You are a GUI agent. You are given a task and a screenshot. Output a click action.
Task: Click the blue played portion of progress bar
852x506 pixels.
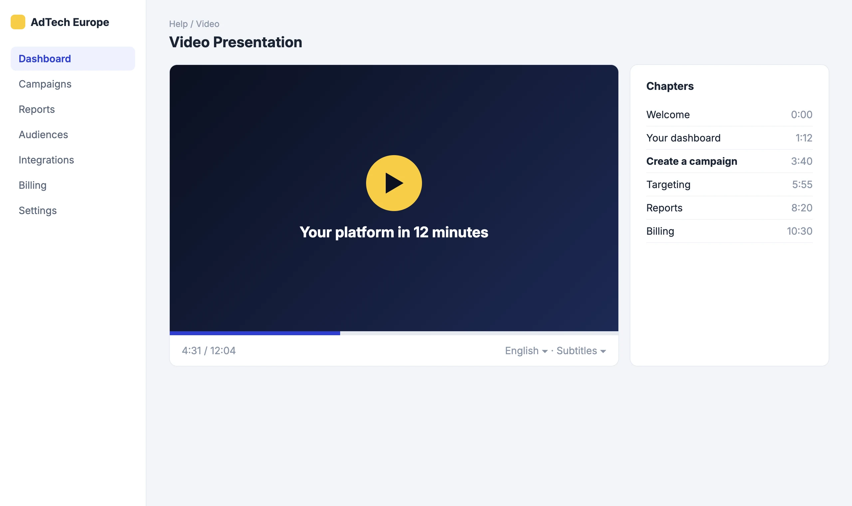pyautogui.click(x=255, y=333)
